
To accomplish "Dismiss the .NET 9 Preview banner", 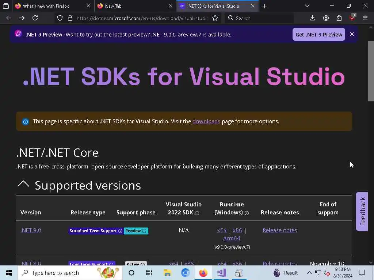I will coord(352,34).
